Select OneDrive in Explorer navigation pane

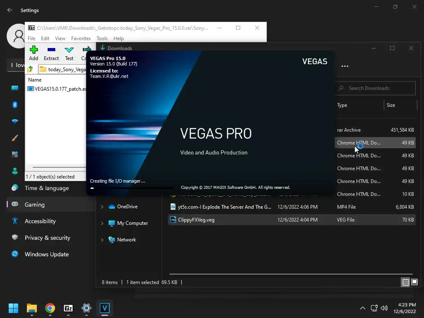127,207
